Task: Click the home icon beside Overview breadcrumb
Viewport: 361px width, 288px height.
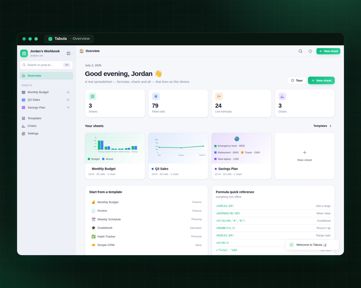Action: coord(82,51)
